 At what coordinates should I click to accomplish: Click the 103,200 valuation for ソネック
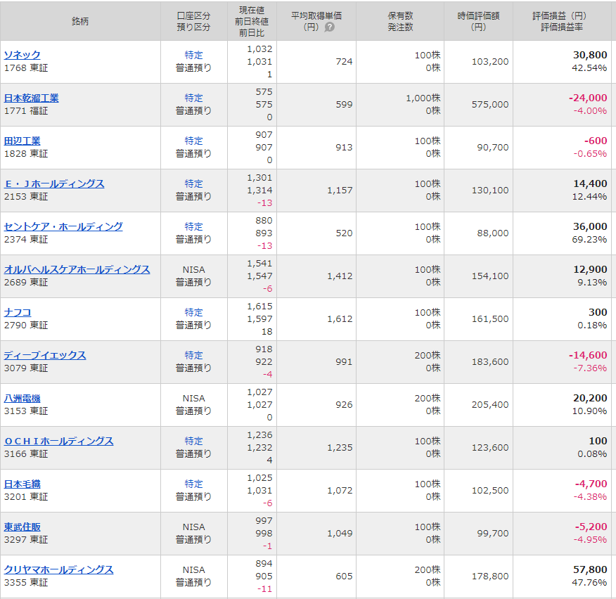pyautogui.click(x=490, y=62)
